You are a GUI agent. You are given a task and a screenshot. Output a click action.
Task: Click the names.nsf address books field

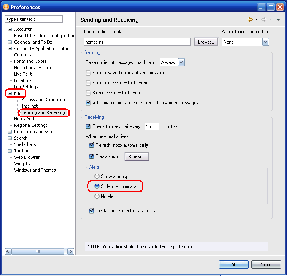(137, 42)
